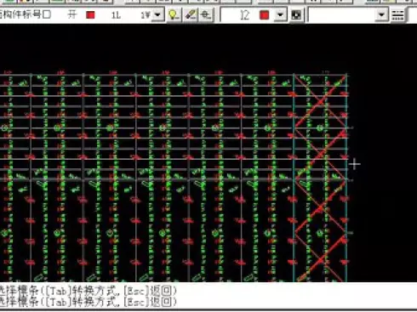Click the black square icon beside color dropdown
The image size is (417, 312).
[296, 15]
